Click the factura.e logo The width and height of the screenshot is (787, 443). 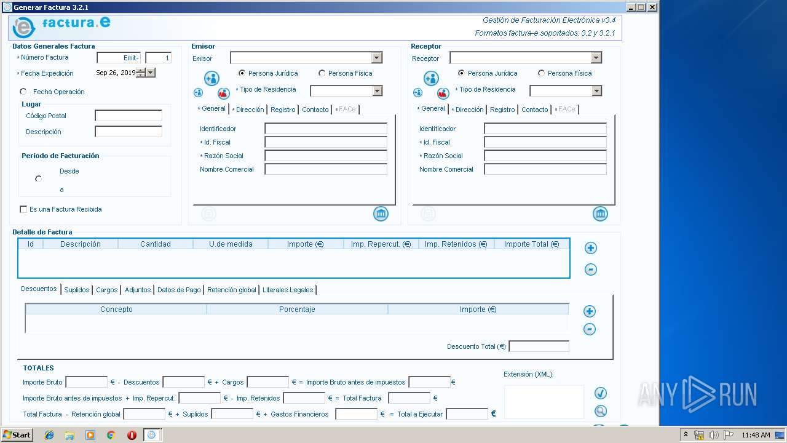(61, 26)
